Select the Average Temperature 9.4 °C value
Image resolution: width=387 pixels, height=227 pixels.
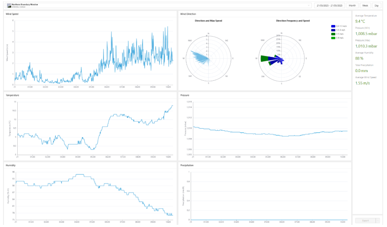[x=360, y=22]
